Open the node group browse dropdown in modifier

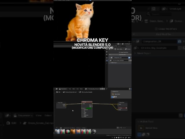tap(111, 61)
